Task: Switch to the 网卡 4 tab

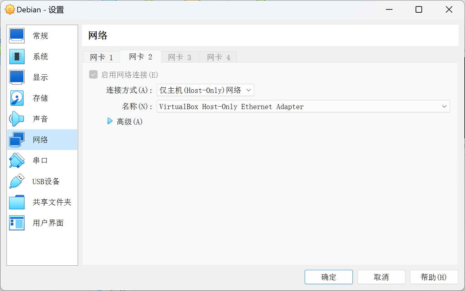Action: (219, 57)
